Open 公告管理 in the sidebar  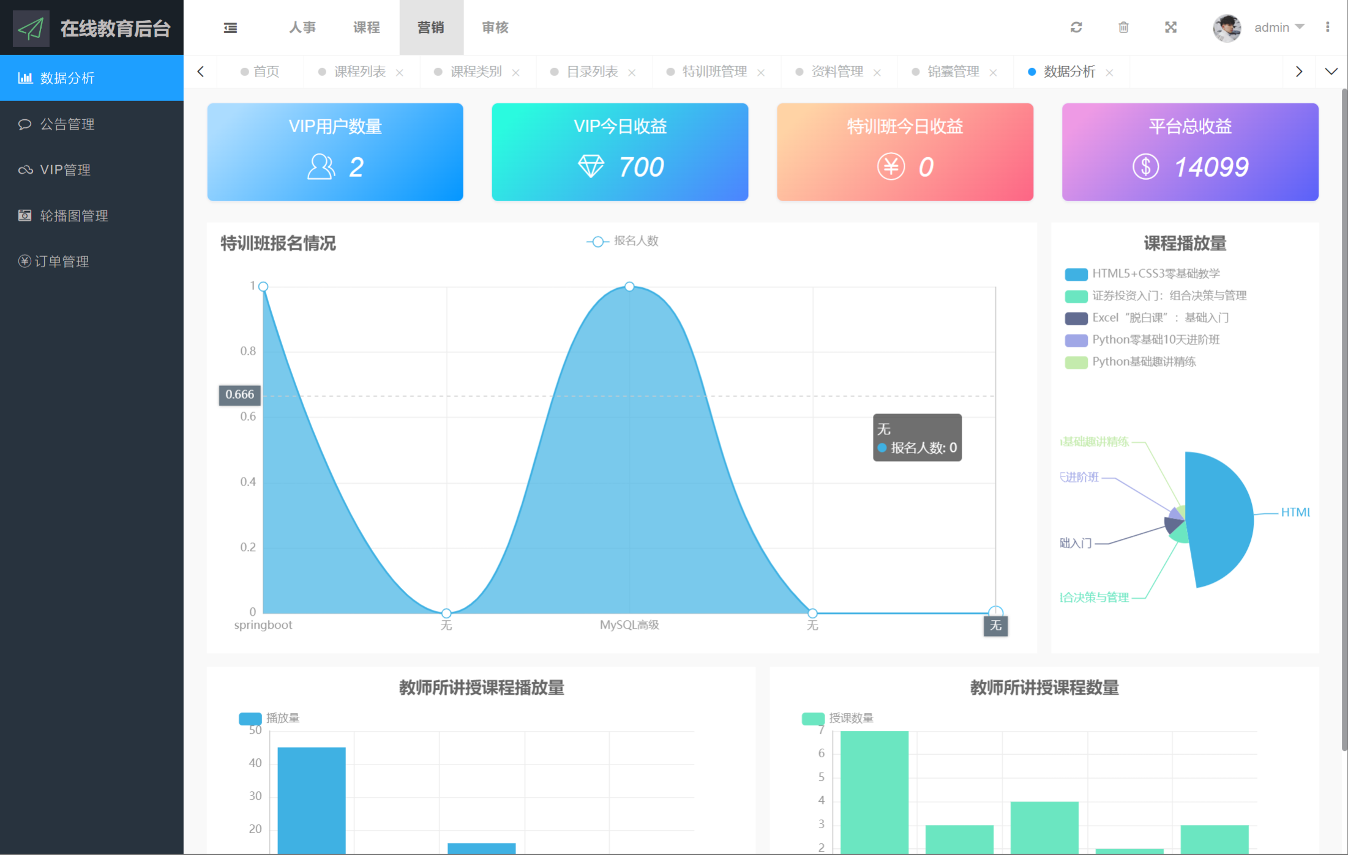(67, 124)
